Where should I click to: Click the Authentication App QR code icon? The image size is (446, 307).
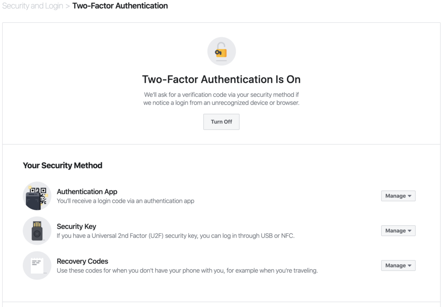coord(37,196)
